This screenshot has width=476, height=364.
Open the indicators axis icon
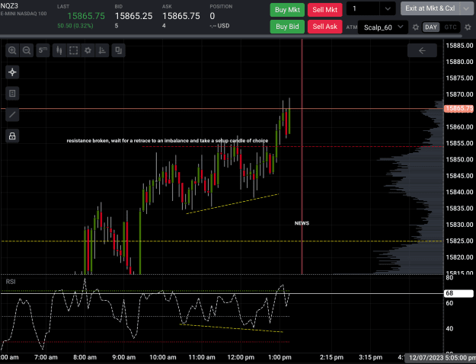click(102, 50)
